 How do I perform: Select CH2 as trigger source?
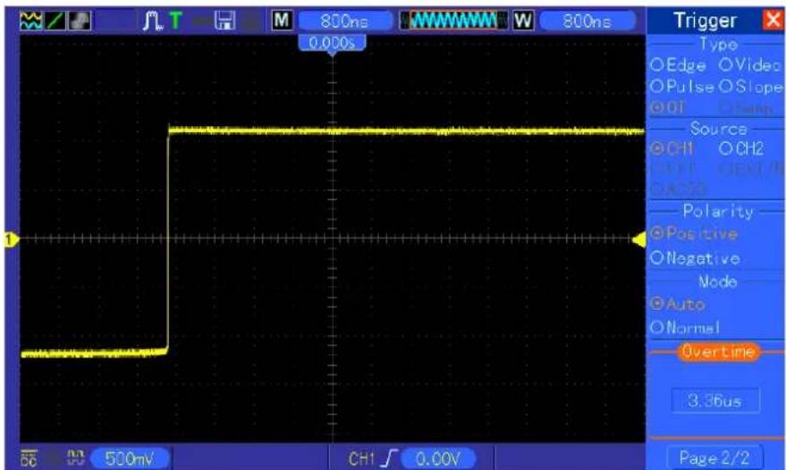(x=741, y=148)
